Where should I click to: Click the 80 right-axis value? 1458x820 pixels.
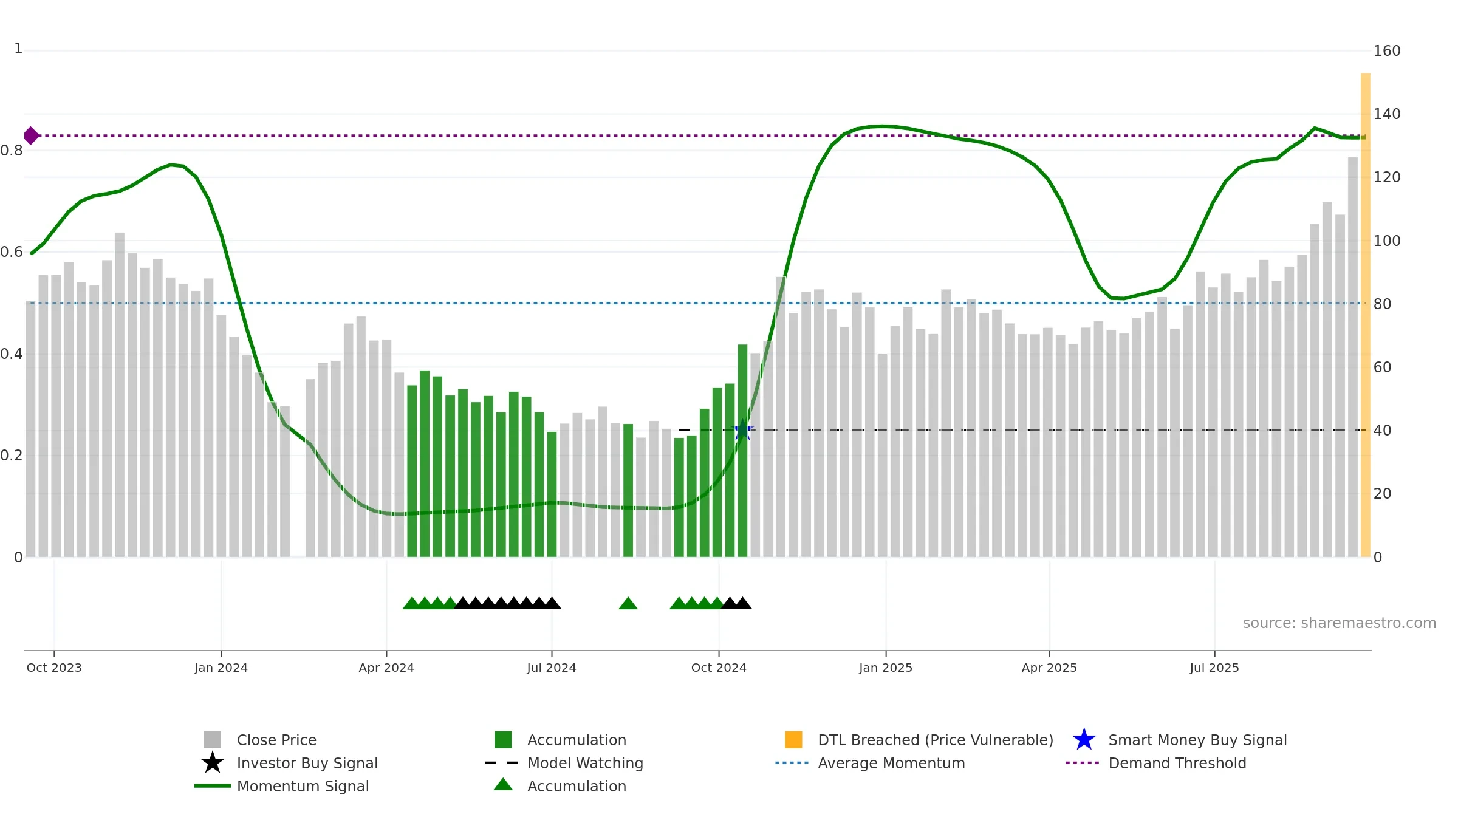[1383, 304]
